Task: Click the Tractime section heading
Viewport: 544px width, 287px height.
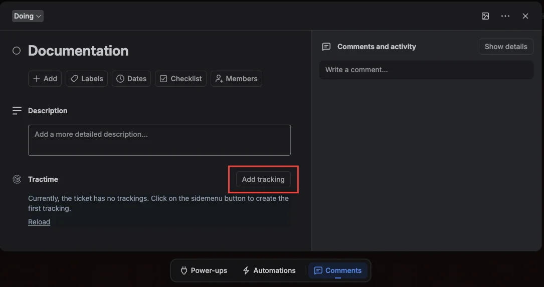Action: coord(43,179)
